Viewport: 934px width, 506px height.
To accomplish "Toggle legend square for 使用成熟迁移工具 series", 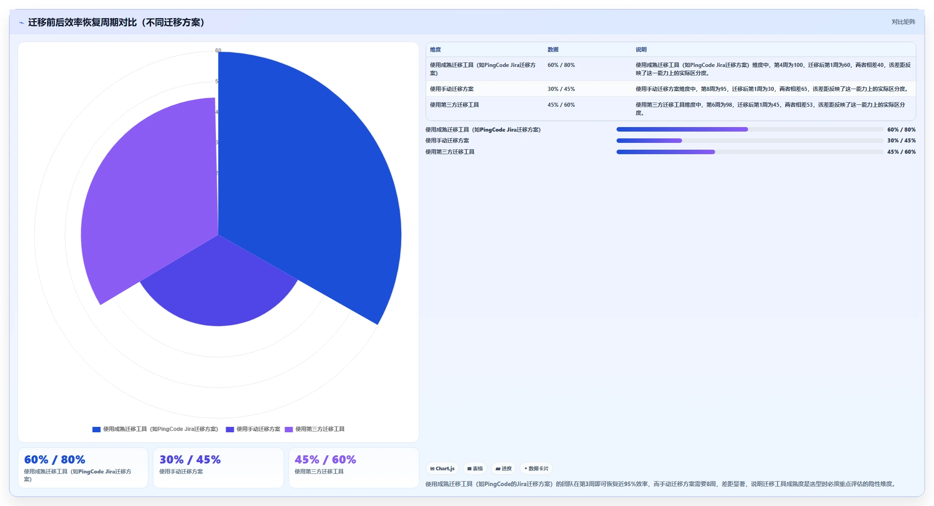I will [x=96, y=430].
